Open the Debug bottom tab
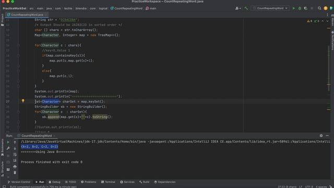 [x=54, y=182]
